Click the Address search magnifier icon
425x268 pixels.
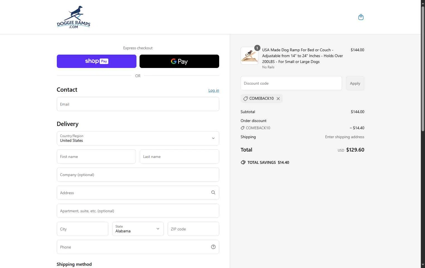[213, 193]
